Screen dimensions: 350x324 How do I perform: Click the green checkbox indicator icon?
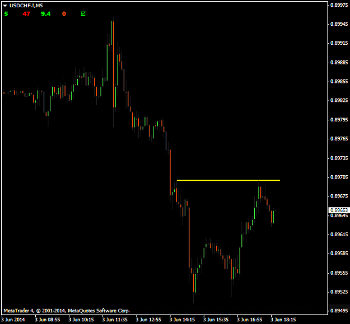[x=83, y=14]
